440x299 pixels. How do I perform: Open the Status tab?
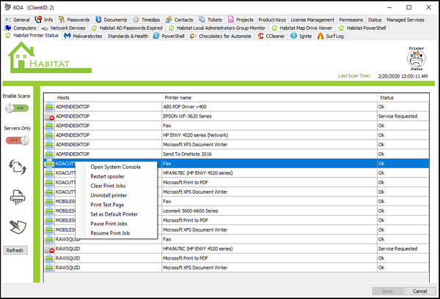375,20
